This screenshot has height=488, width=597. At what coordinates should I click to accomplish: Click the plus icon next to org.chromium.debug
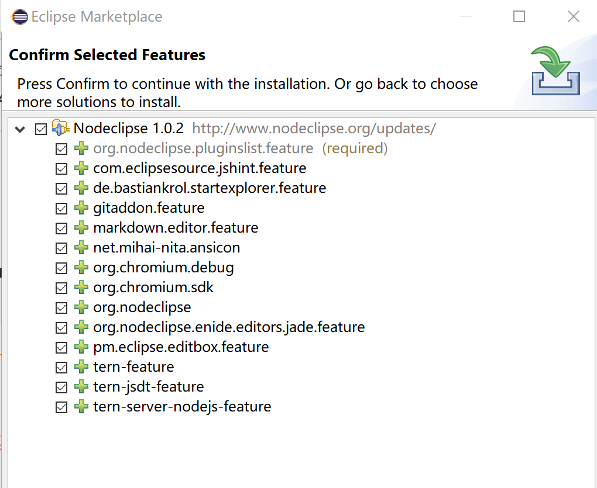click(x=81, y=267)
